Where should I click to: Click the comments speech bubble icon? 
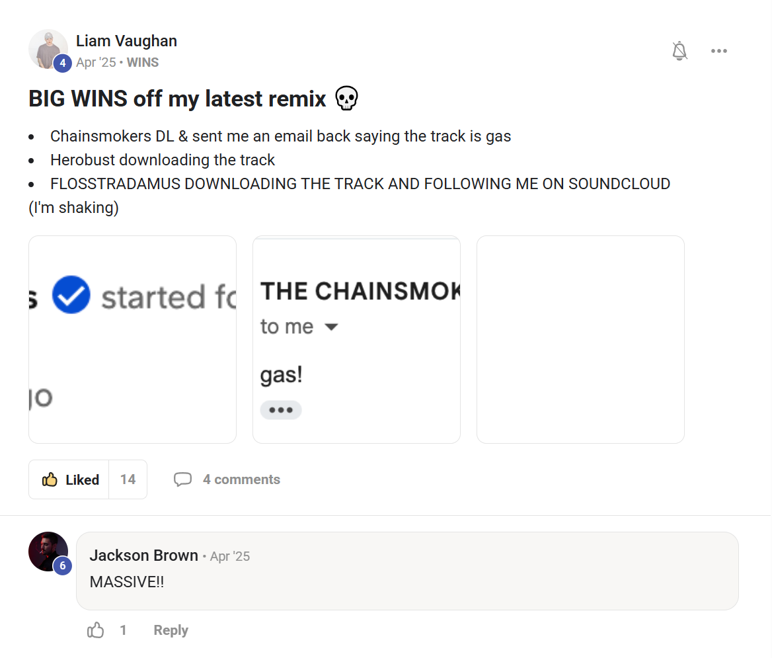coord(182,479)
